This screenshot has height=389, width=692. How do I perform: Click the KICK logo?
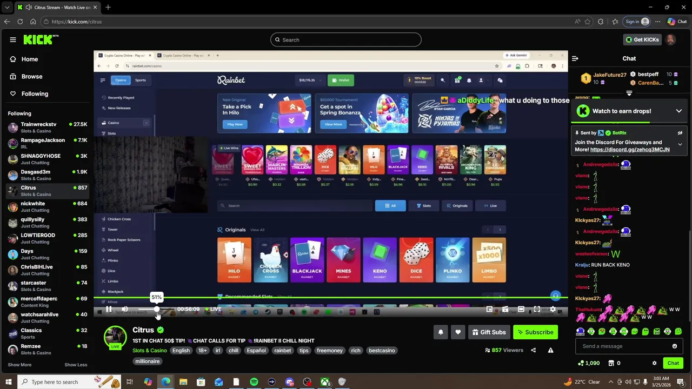41,39
